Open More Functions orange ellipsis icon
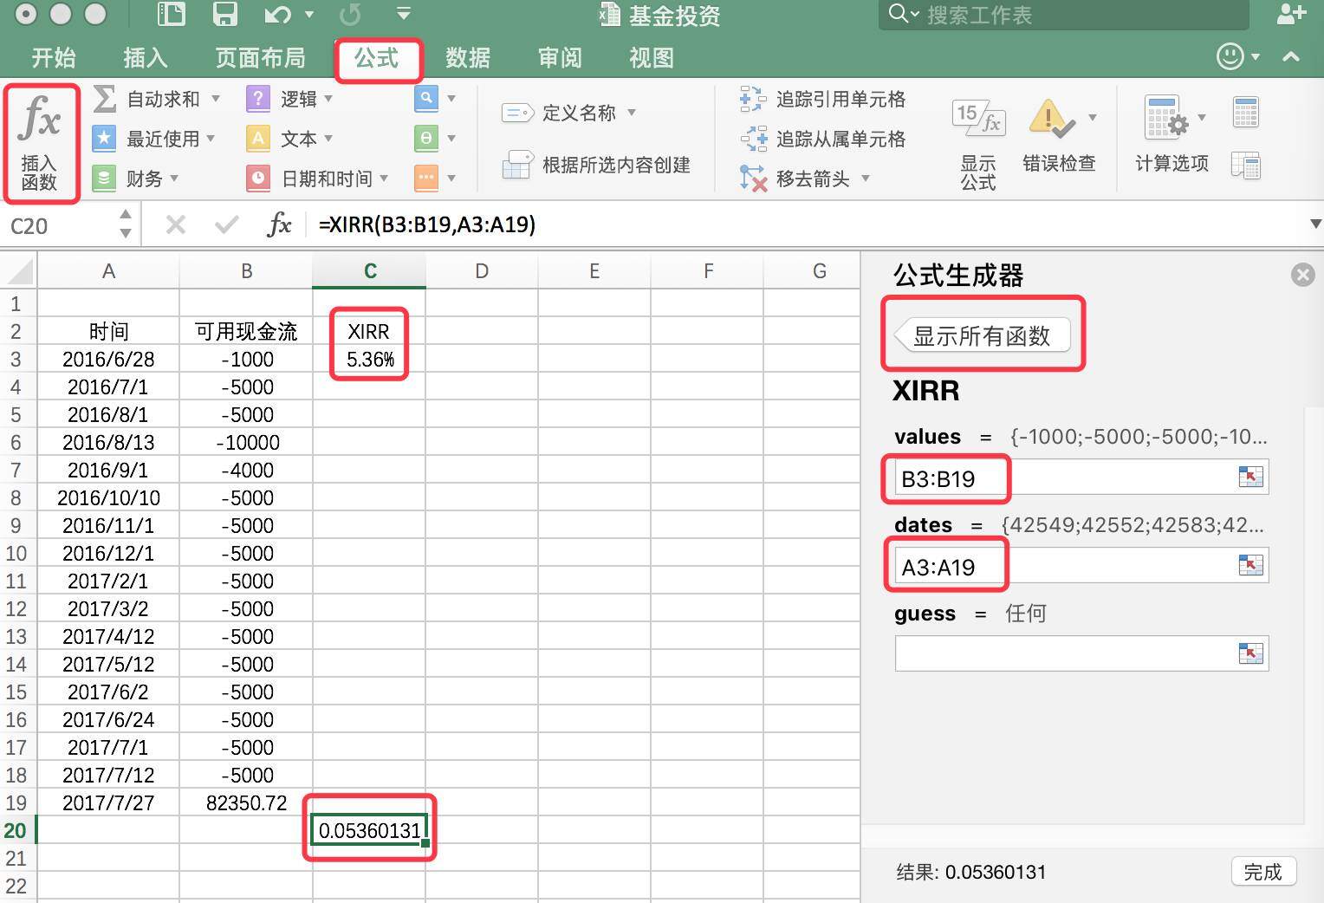This screenshot has height=903, width=1324. 426,179
